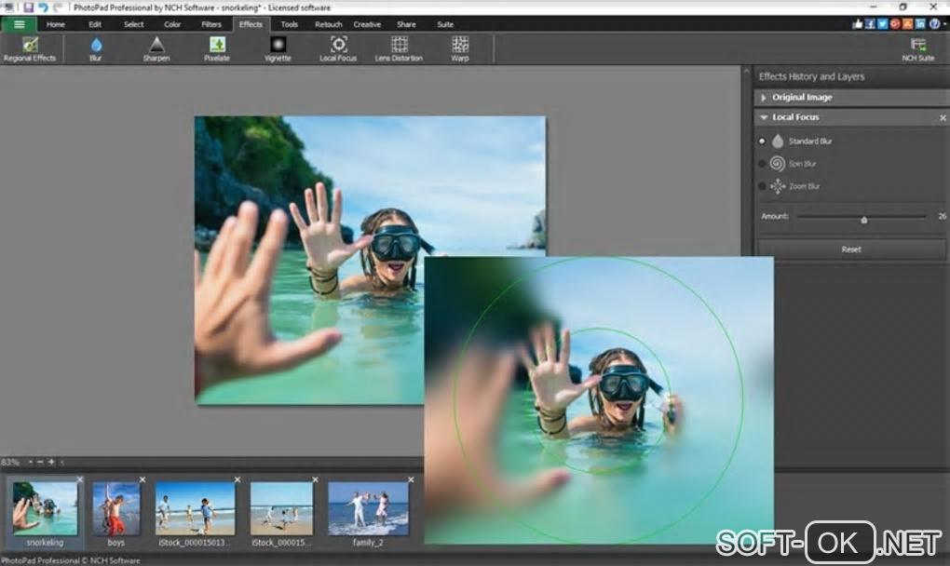Collapse thumbnail strip with left chevron
Image resolution: width=950 pixels, height=566 pixels.
coord(62,462)
